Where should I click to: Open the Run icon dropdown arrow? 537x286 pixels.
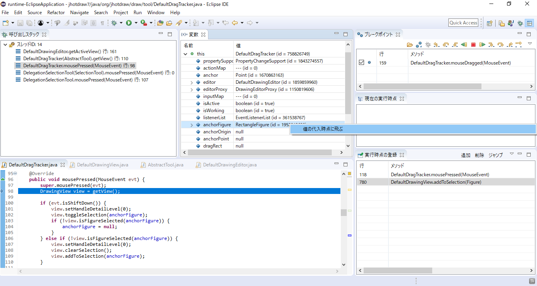point(136,23)
